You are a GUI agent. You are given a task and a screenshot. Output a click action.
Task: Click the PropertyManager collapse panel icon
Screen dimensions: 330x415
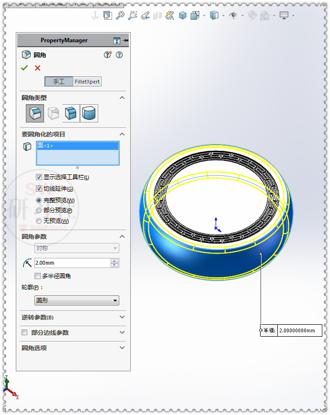click(117, 41)
